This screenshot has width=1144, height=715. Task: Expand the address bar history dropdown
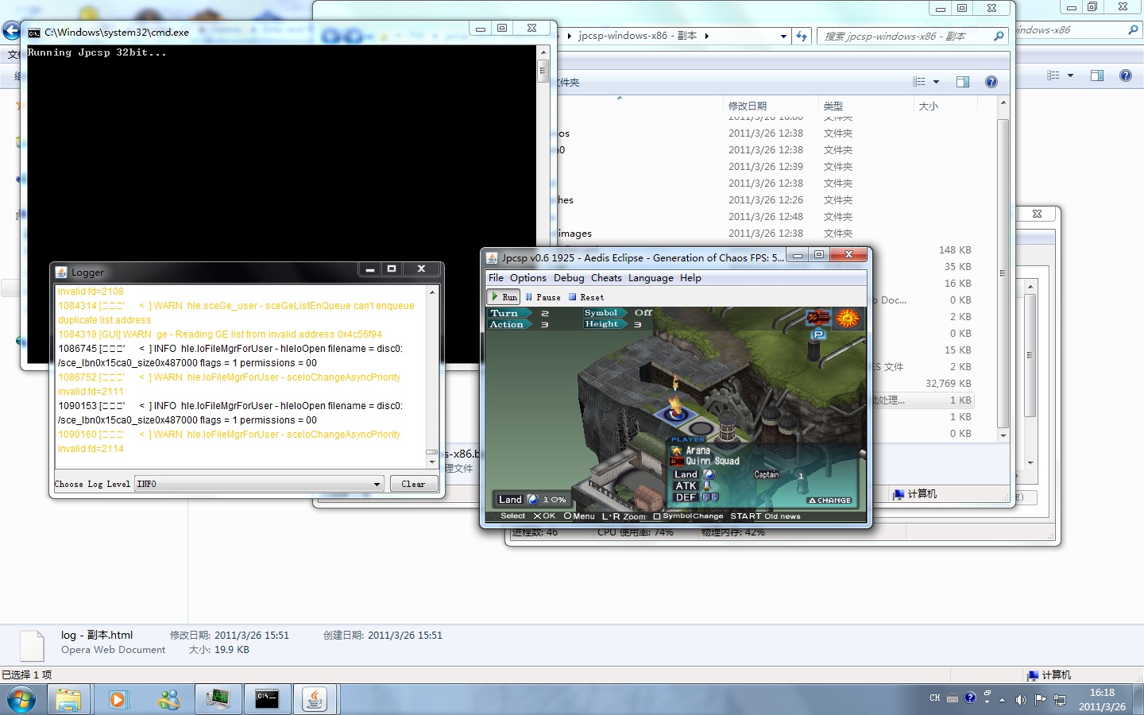point(783,36)
